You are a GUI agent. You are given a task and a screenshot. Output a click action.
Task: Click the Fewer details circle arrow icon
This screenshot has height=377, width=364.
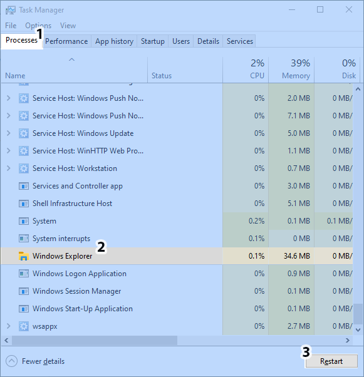point(11,361)
